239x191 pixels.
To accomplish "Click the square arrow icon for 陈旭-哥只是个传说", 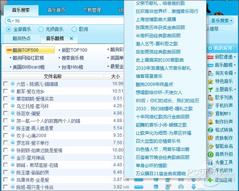I will [x=156, y=187].
